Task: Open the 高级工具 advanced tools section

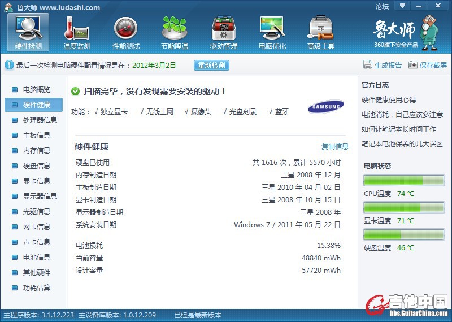Action: [320, 33]
